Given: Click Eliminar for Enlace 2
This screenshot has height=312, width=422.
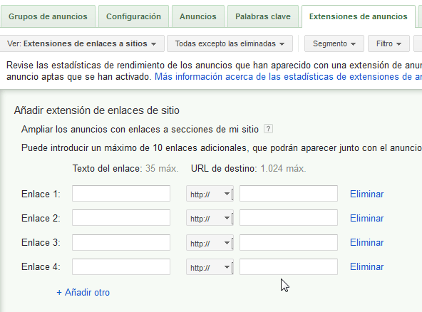Looking at the screenshot, I should click(x=366, y=218).
